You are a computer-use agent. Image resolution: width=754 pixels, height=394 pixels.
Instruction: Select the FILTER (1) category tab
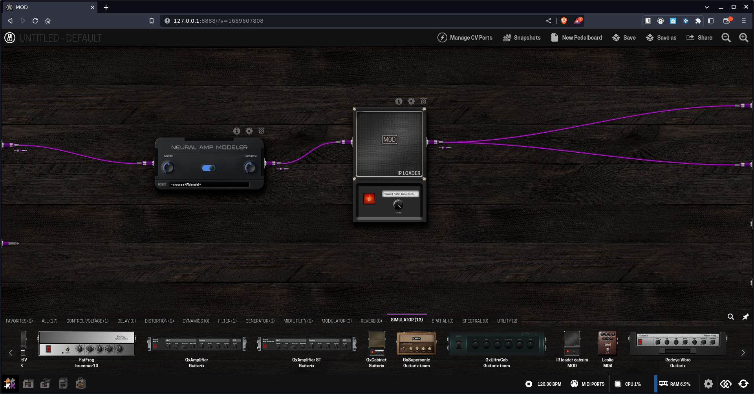(227, 321)
